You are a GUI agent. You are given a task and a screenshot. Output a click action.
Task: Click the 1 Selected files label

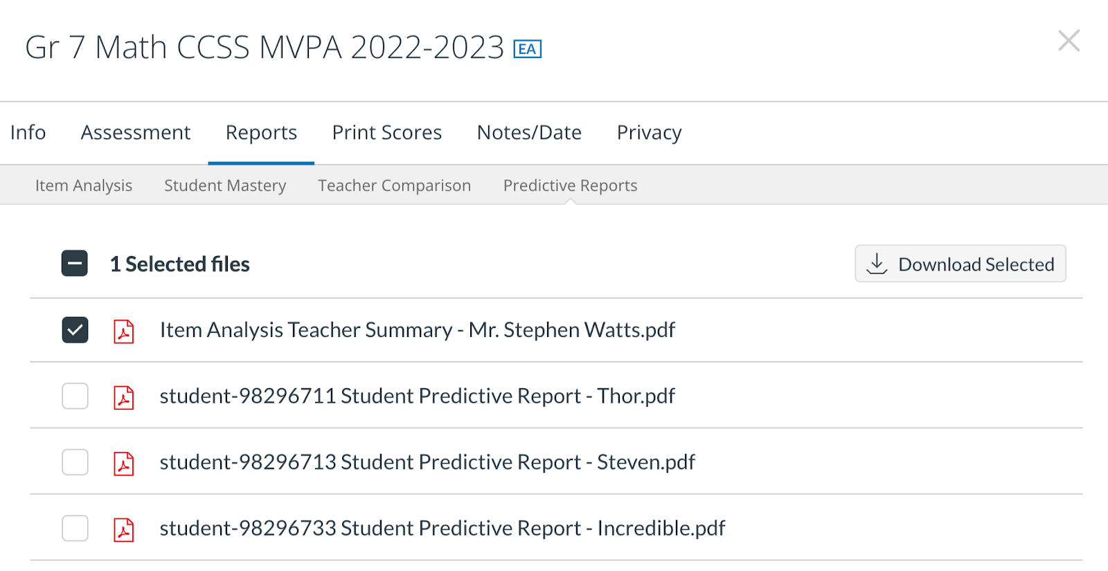coord(181,264)
